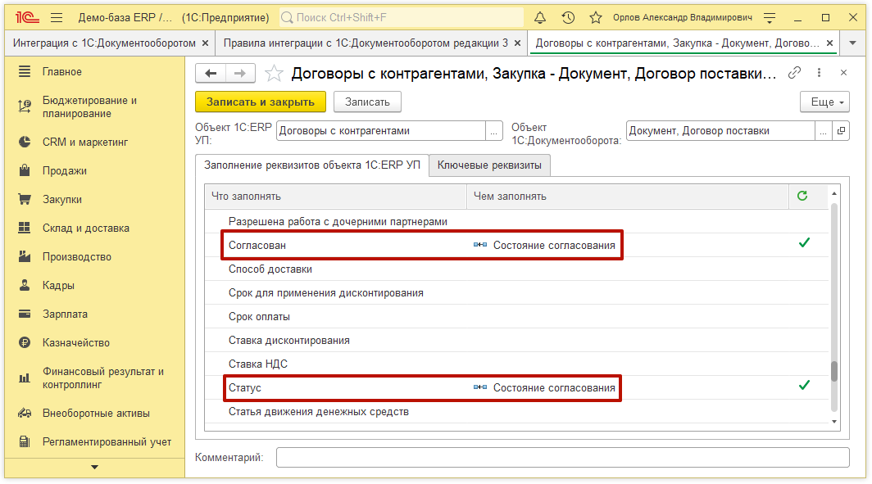This screenshot has height=484, width=872.
Task: Open favorites star in title bar
Action: pyautogui.click(x=596, y=18)
